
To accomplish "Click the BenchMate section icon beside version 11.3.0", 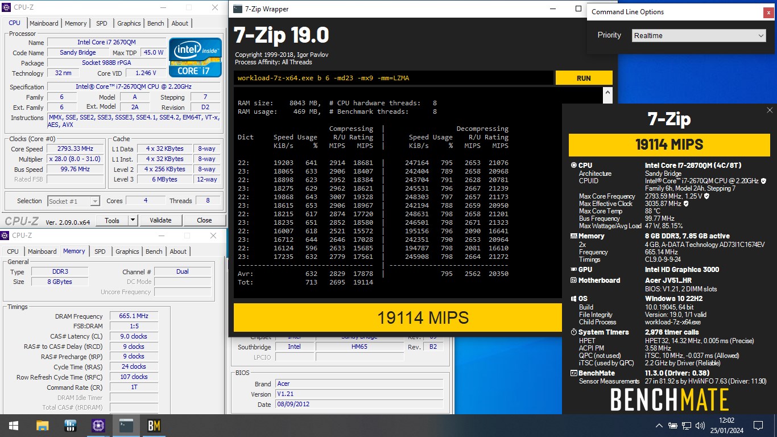I will [573, 373].
